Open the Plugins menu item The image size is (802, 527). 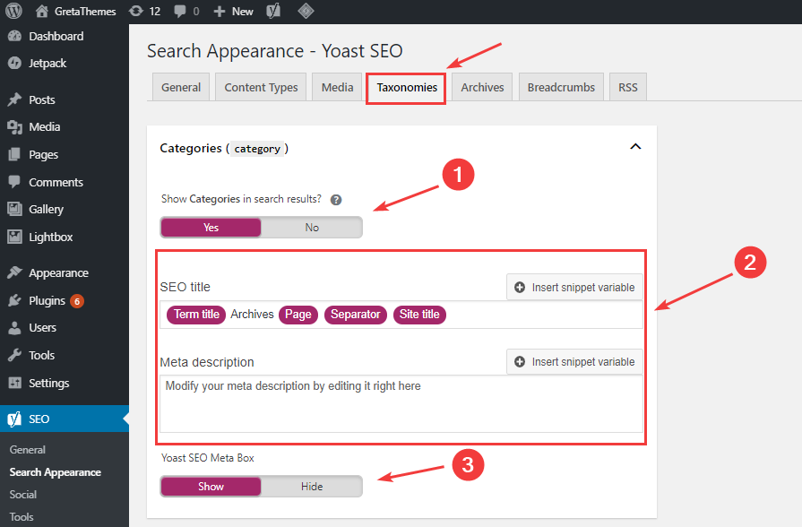[47, 300]
